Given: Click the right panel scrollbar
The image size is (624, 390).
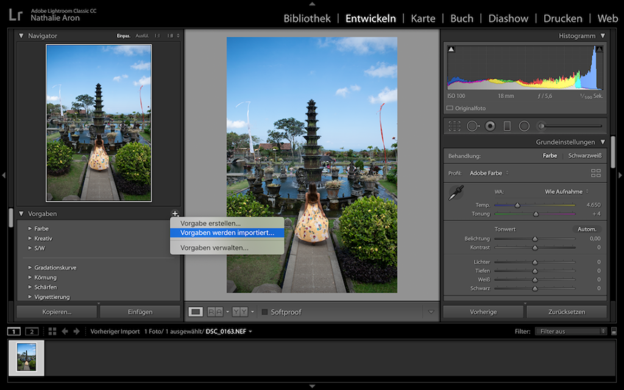Looking at the screenshot, I should (x=613, y=153).
